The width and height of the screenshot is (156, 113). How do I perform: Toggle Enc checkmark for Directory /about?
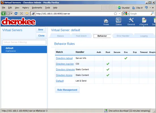pyautogui.click(x=126, y=58)
